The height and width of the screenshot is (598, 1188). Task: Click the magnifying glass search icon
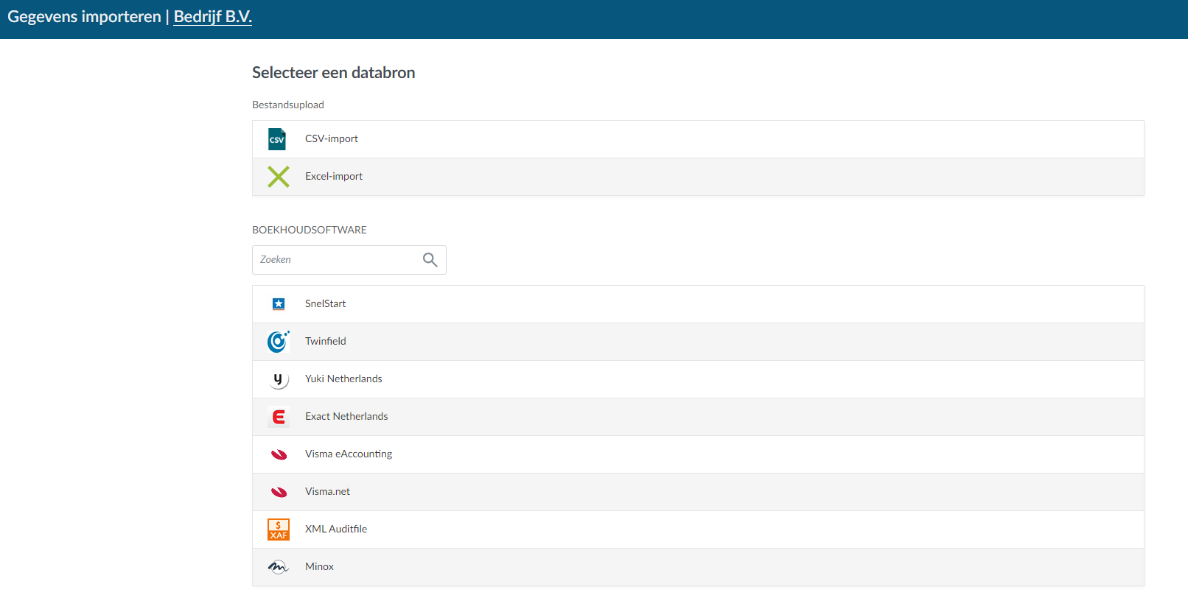point(430,260)
